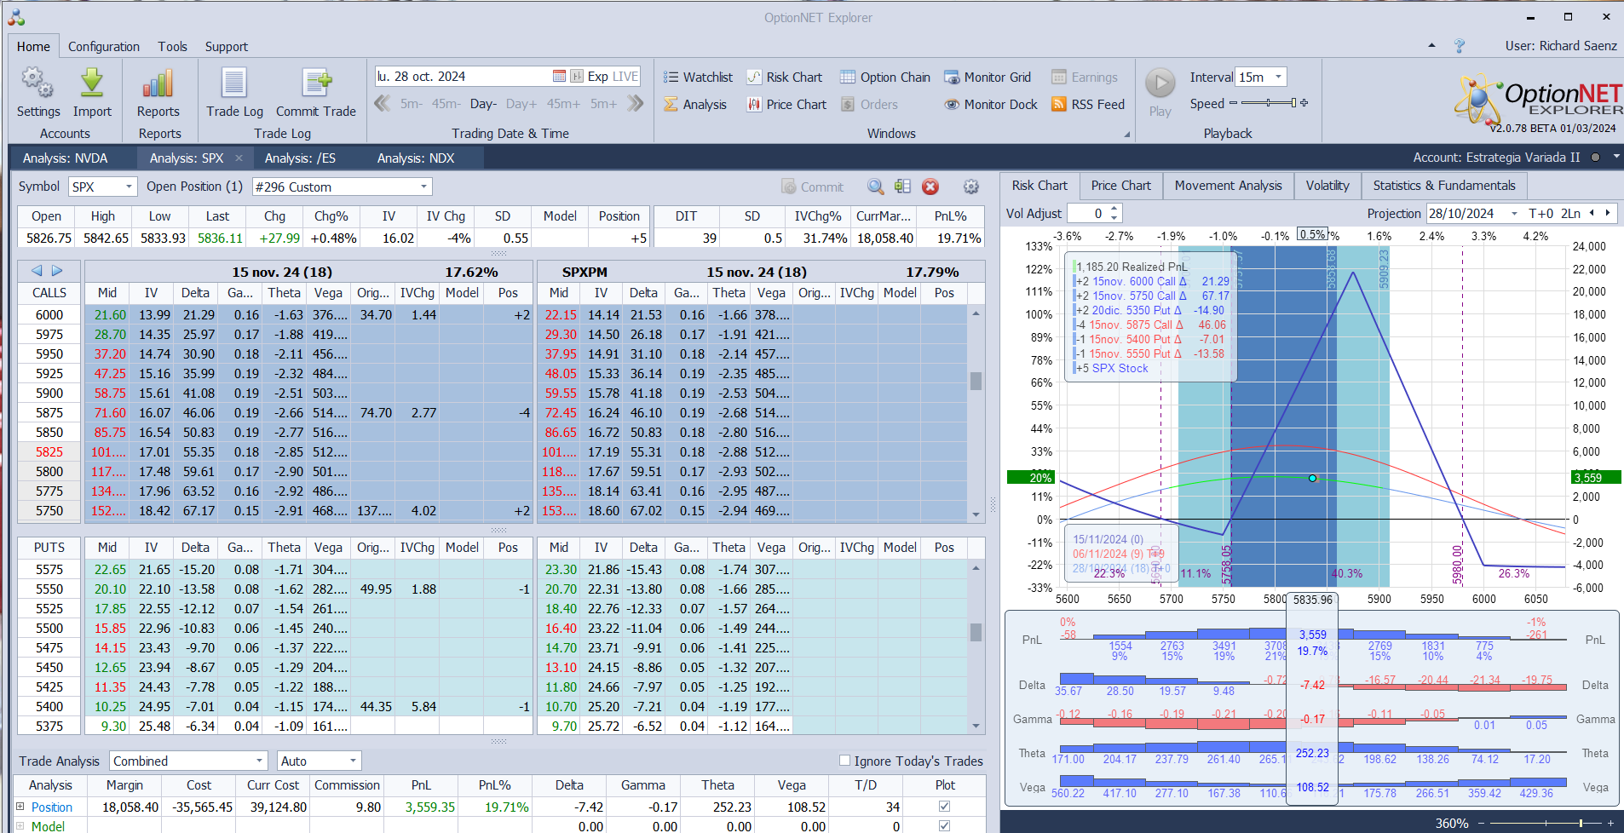This screenshot has width=1624, height=833.
Task: Click the green export-to-sheet icon near Commit
Action: coord(903,187)
